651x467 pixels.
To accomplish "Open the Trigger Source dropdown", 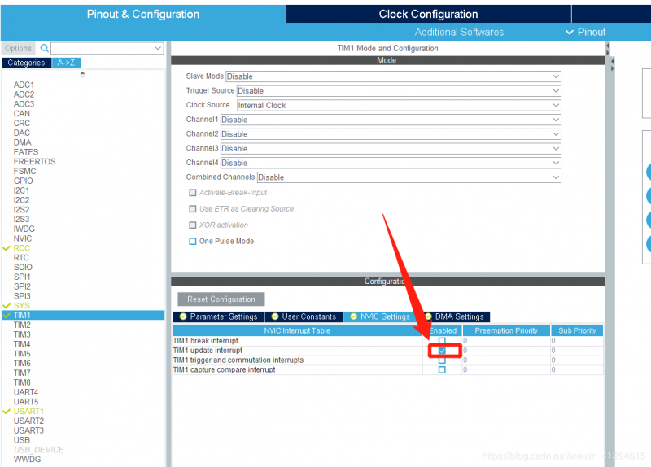I will [x=399, y=91].
